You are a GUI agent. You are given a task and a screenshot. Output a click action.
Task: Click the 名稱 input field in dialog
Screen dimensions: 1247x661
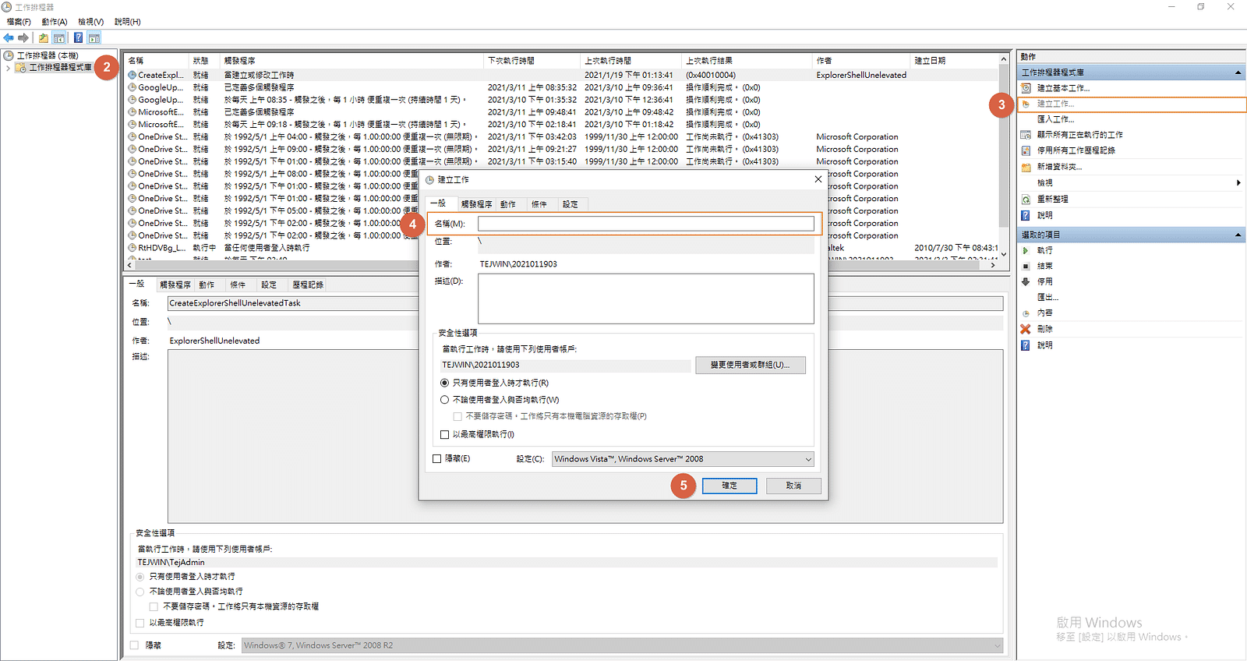[x=645, y=224]
